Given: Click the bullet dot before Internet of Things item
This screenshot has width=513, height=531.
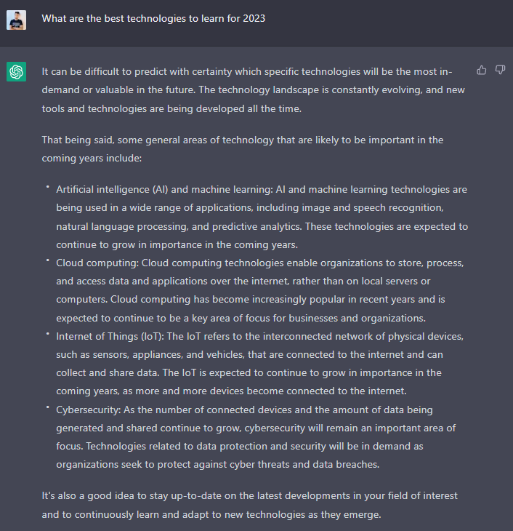Looking at the screenshot, I should 48,334.
